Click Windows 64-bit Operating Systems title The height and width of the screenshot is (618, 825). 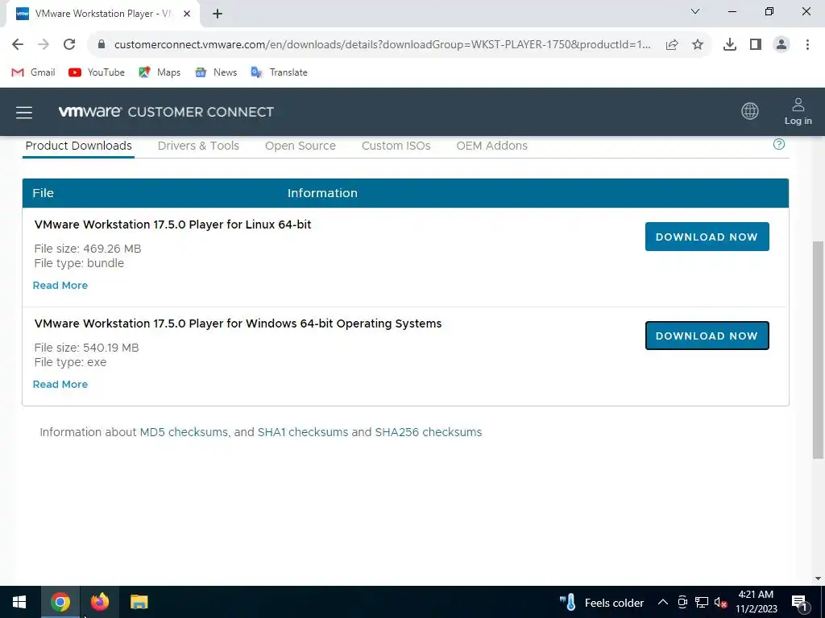(238, 323)
